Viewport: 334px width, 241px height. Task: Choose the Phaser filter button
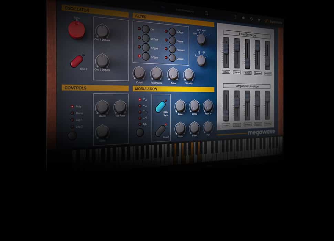[x=172, y=40]
